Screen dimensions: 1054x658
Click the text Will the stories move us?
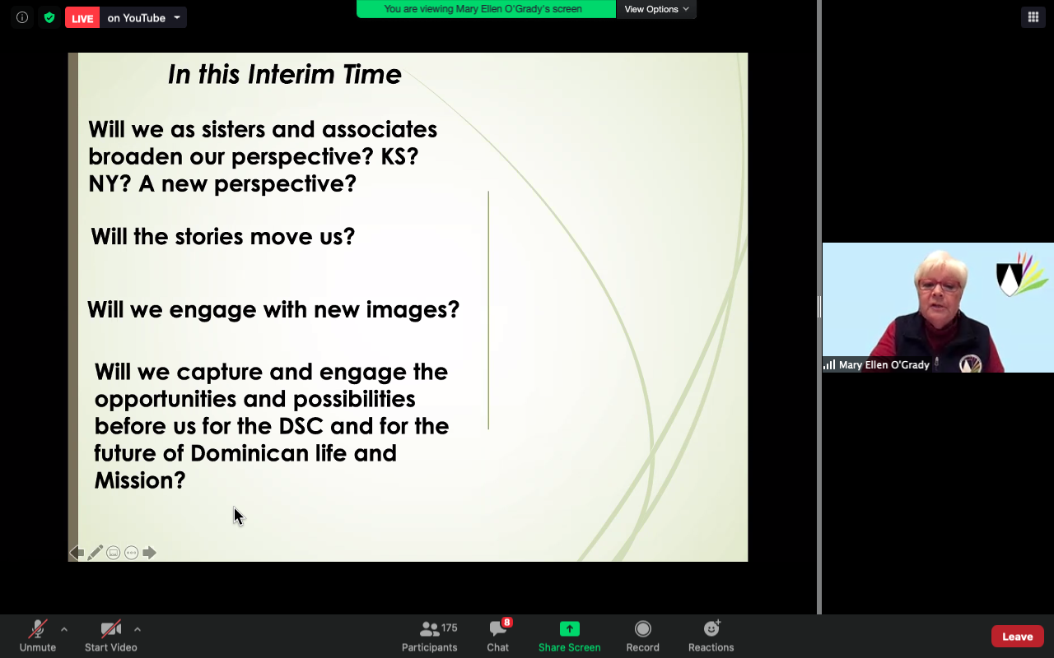(x=223, y=237)
